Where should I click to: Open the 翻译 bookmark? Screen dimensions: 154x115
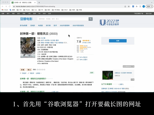(12, 10)
